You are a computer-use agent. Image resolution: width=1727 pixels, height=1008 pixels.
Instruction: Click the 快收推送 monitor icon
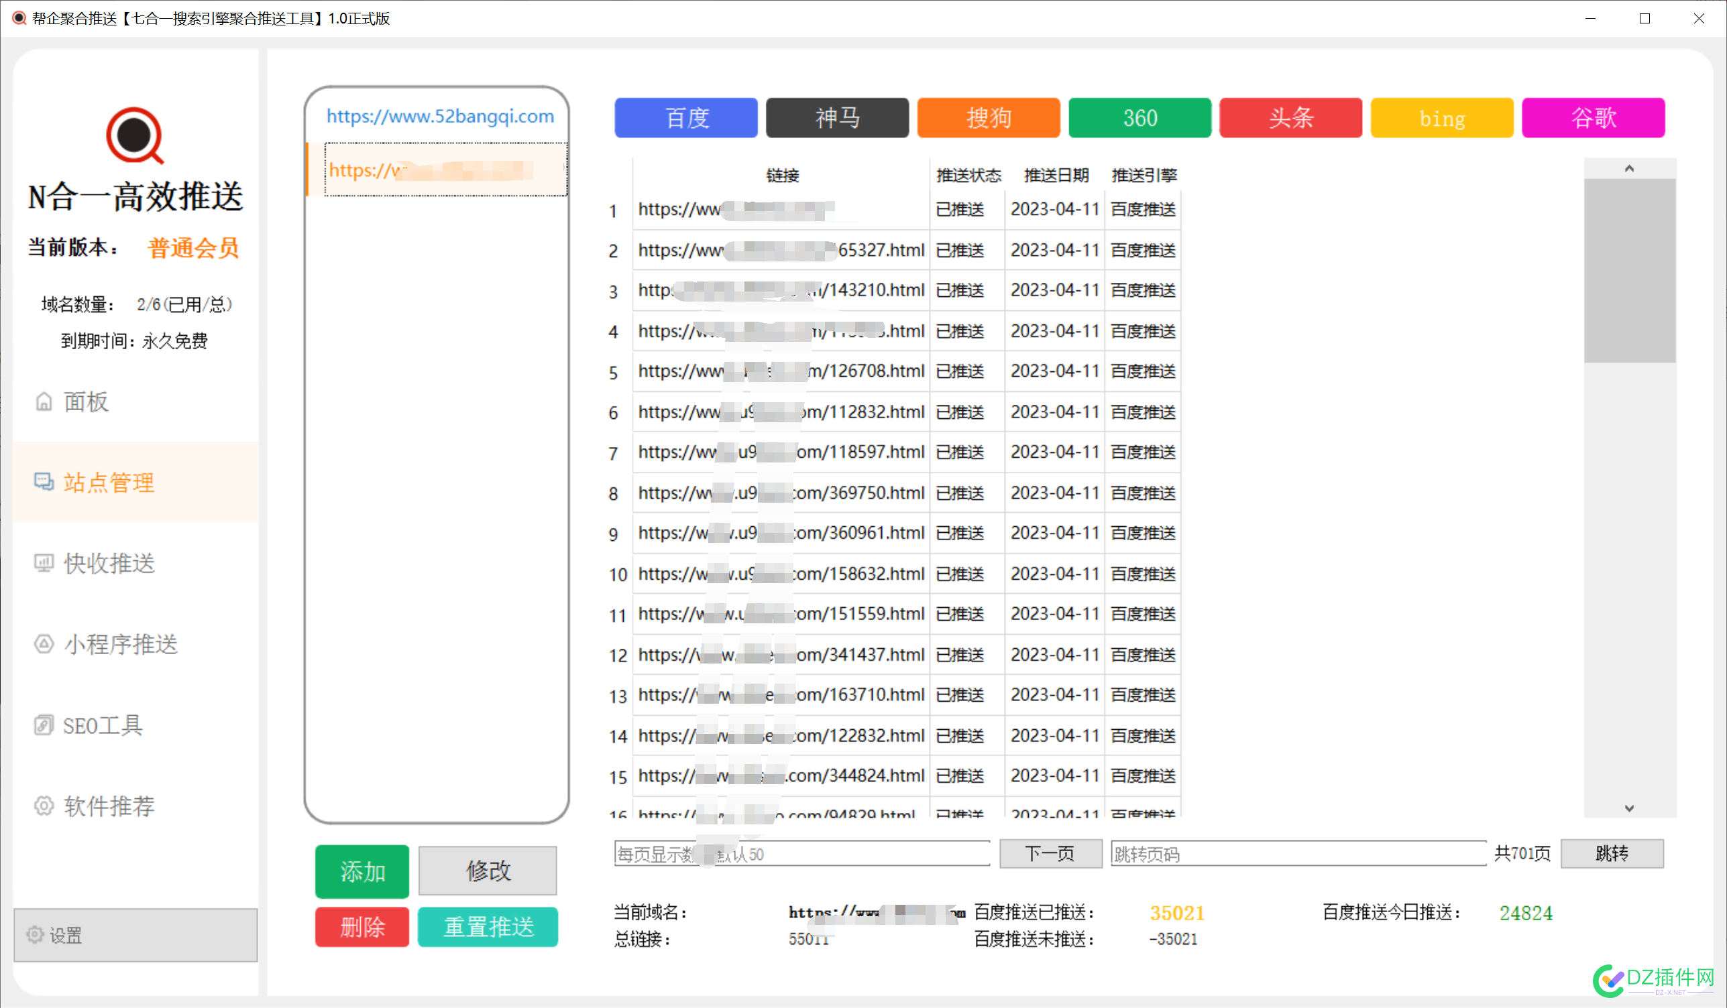click(x=44, y=563)
